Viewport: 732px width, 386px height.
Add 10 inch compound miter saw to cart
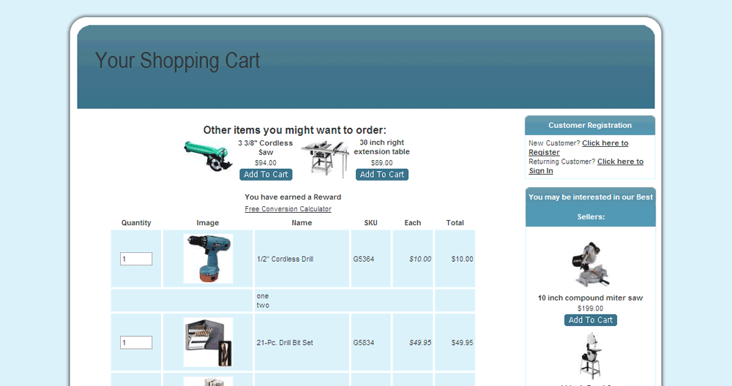590,320
